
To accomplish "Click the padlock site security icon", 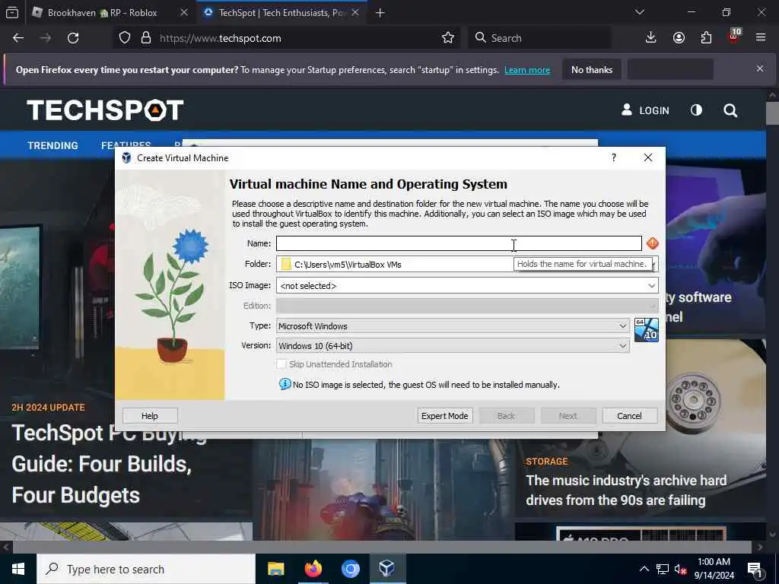I will pos(145,38).
